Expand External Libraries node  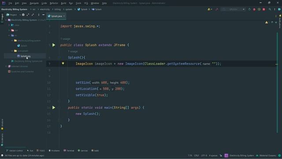coord(6,66)
